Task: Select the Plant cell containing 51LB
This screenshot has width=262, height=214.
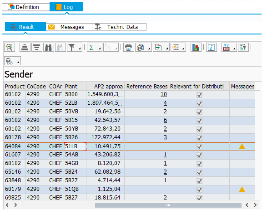Action: 75,146
